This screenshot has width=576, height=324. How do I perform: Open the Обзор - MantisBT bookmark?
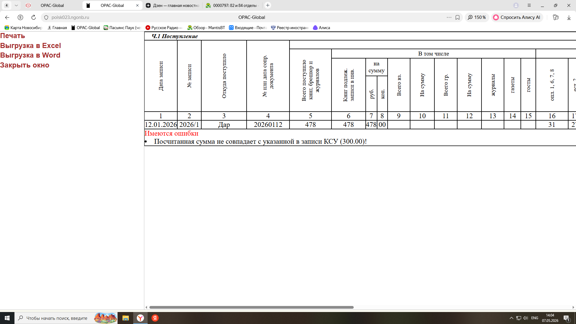206,28
